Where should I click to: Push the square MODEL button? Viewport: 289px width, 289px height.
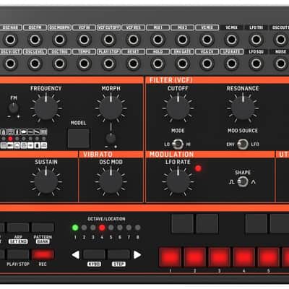[x=78, y=138]
